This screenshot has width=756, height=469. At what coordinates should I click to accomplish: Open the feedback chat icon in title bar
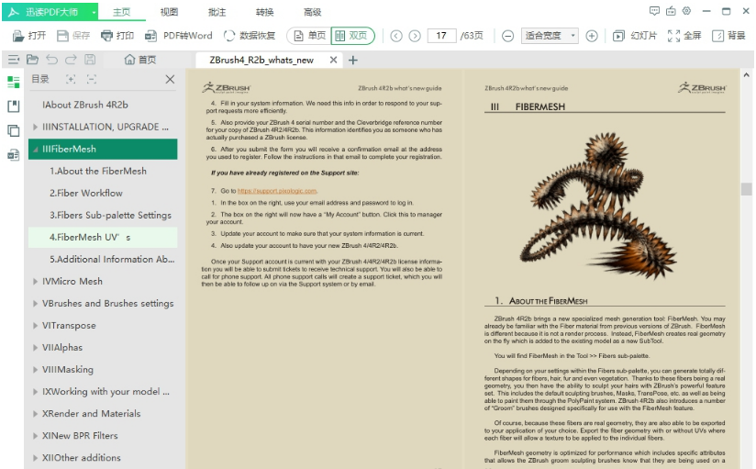[654, 11]
